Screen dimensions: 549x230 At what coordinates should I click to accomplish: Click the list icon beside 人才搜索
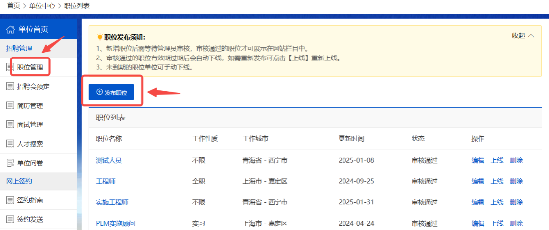10,144
